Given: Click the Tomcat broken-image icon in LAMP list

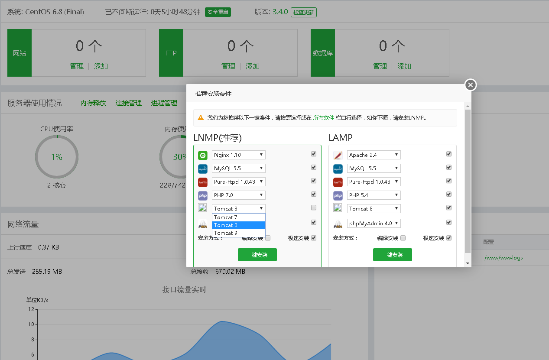Looking at the screenshot, I should 338,208.
